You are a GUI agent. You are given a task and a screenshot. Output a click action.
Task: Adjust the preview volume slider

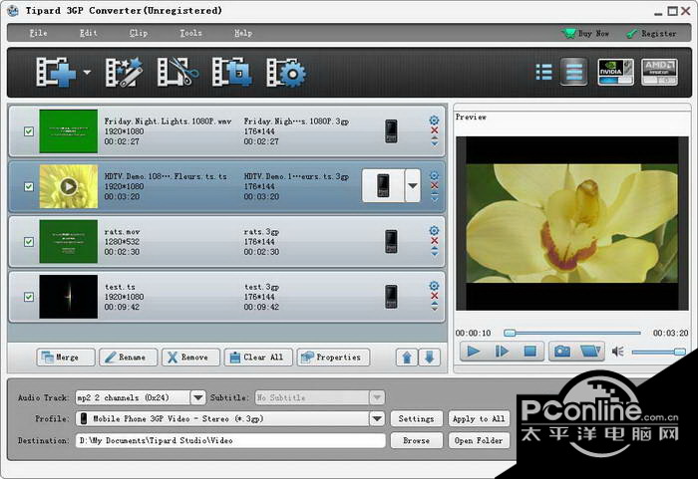coord(658,352)
